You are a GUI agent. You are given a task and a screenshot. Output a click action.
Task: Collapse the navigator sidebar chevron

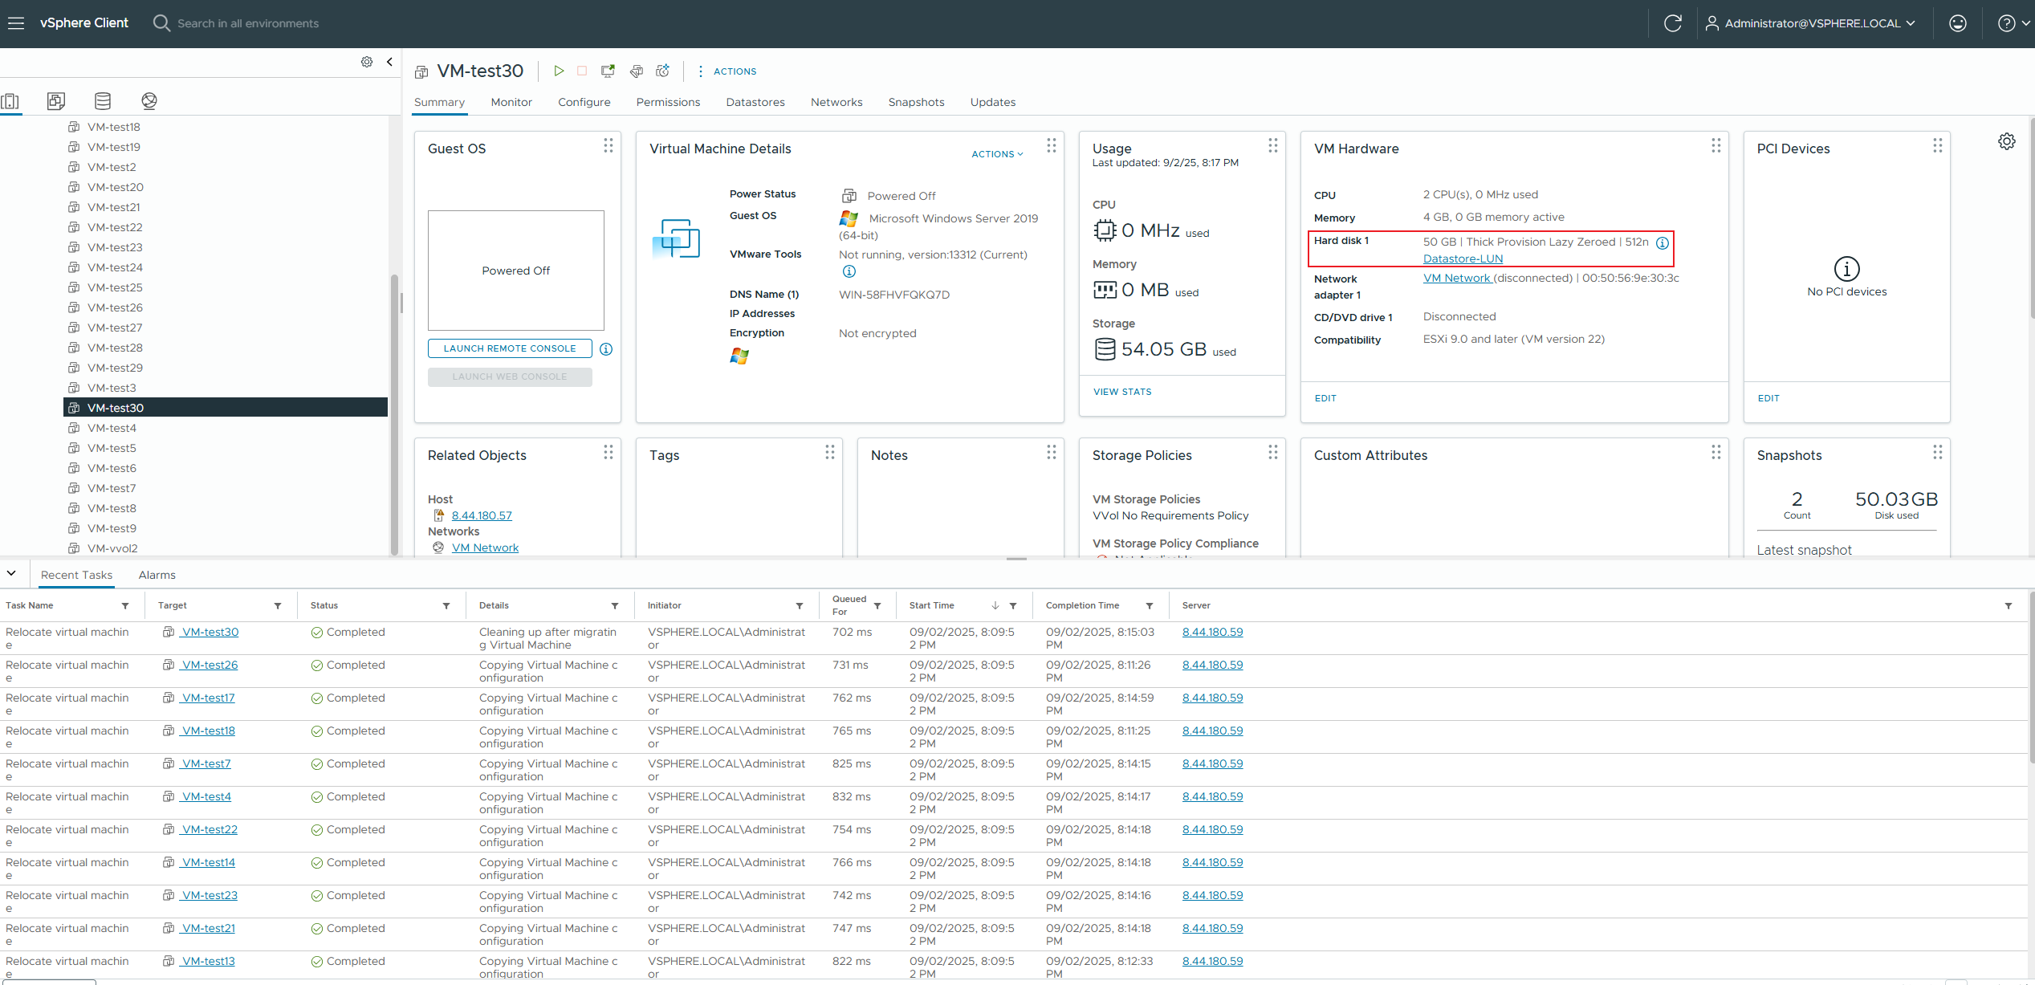pos(389,62)
